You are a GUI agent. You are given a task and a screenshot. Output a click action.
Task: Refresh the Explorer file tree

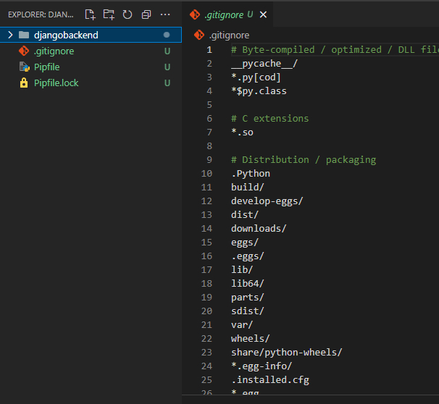(127, 14)
